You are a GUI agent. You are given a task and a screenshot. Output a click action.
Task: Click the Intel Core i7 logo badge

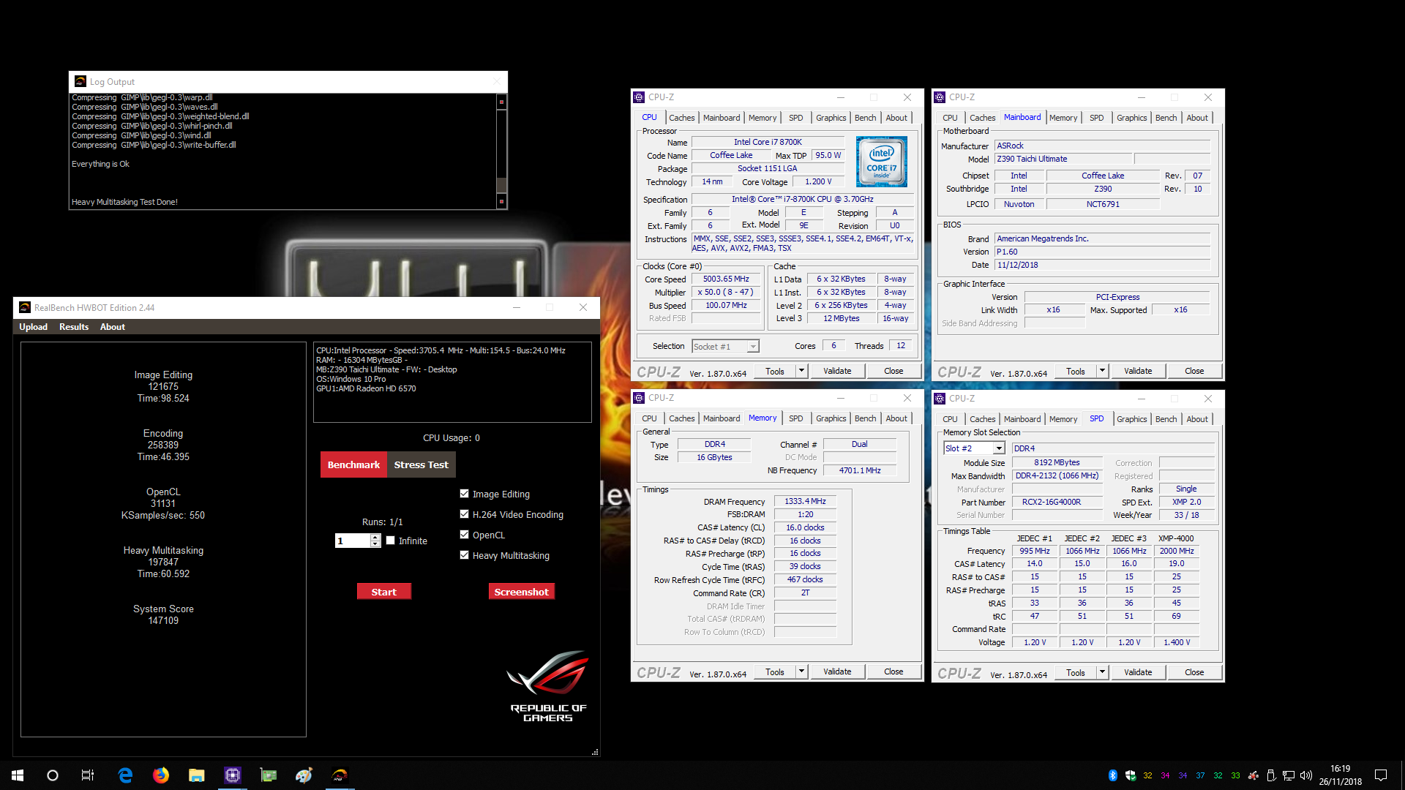click(882, 162)
